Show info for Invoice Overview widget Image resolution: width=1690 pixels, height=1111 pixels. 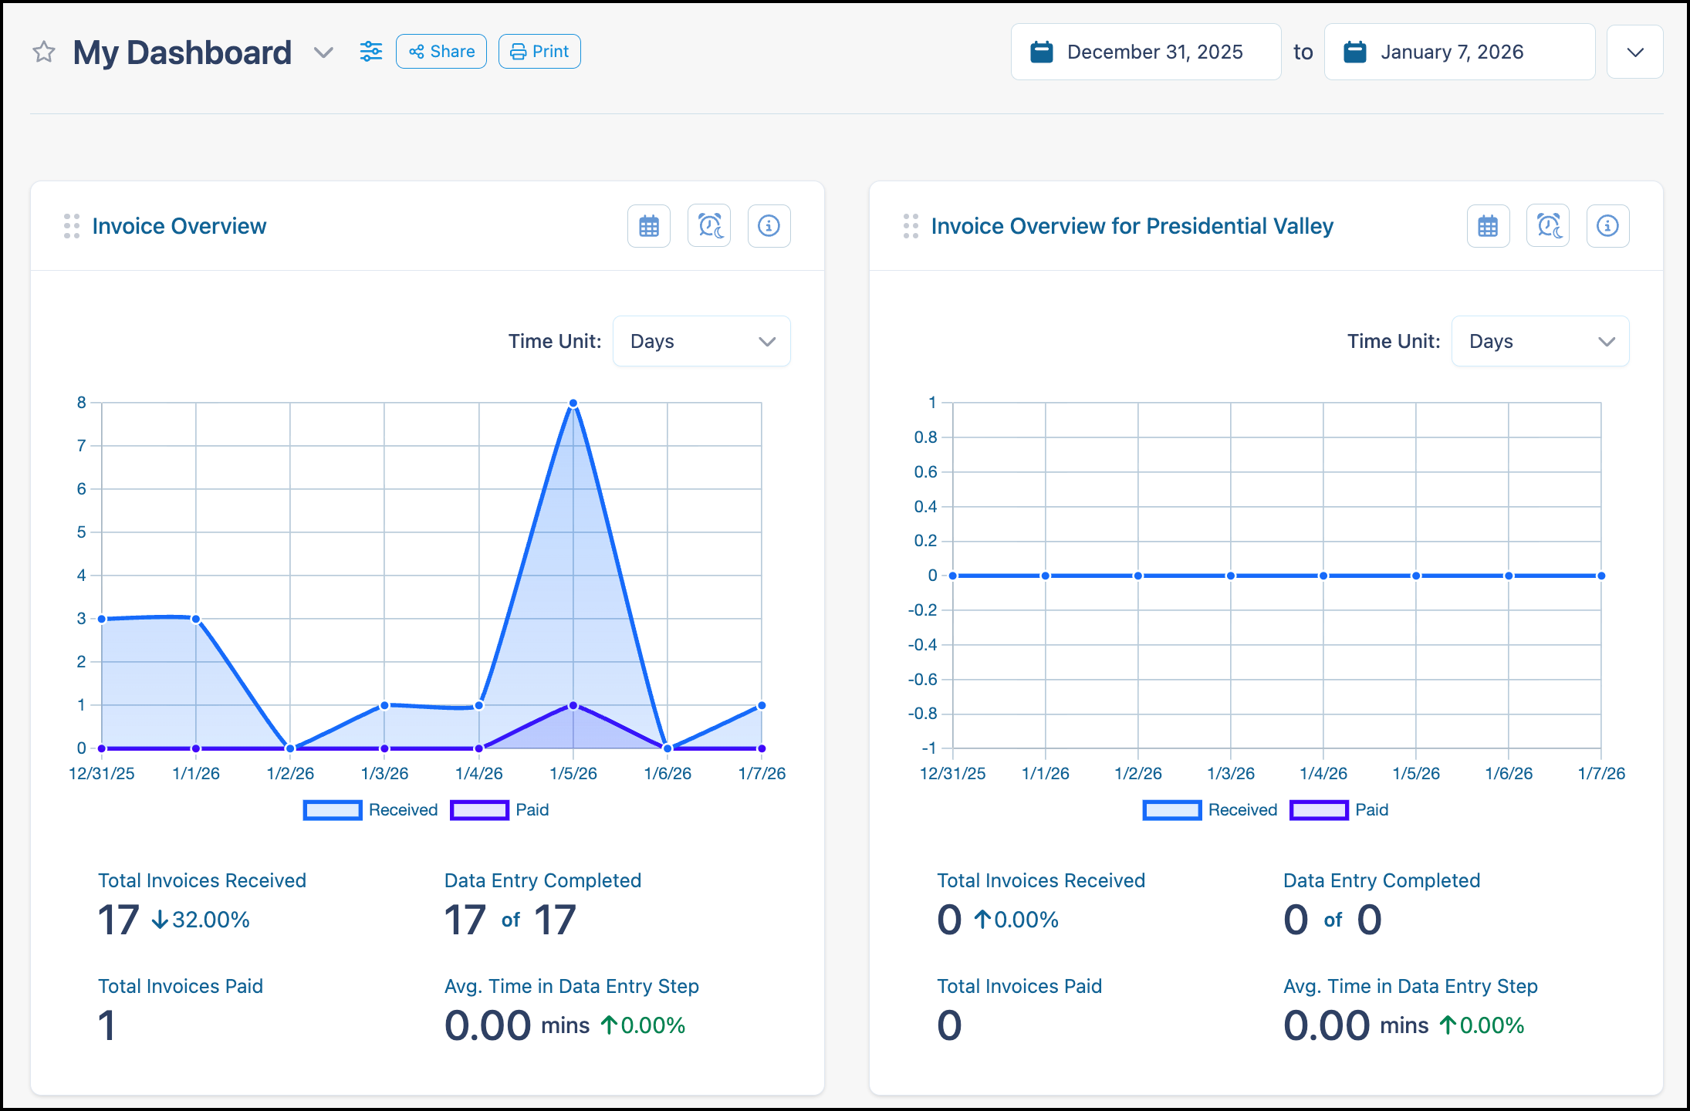(769, 226)
